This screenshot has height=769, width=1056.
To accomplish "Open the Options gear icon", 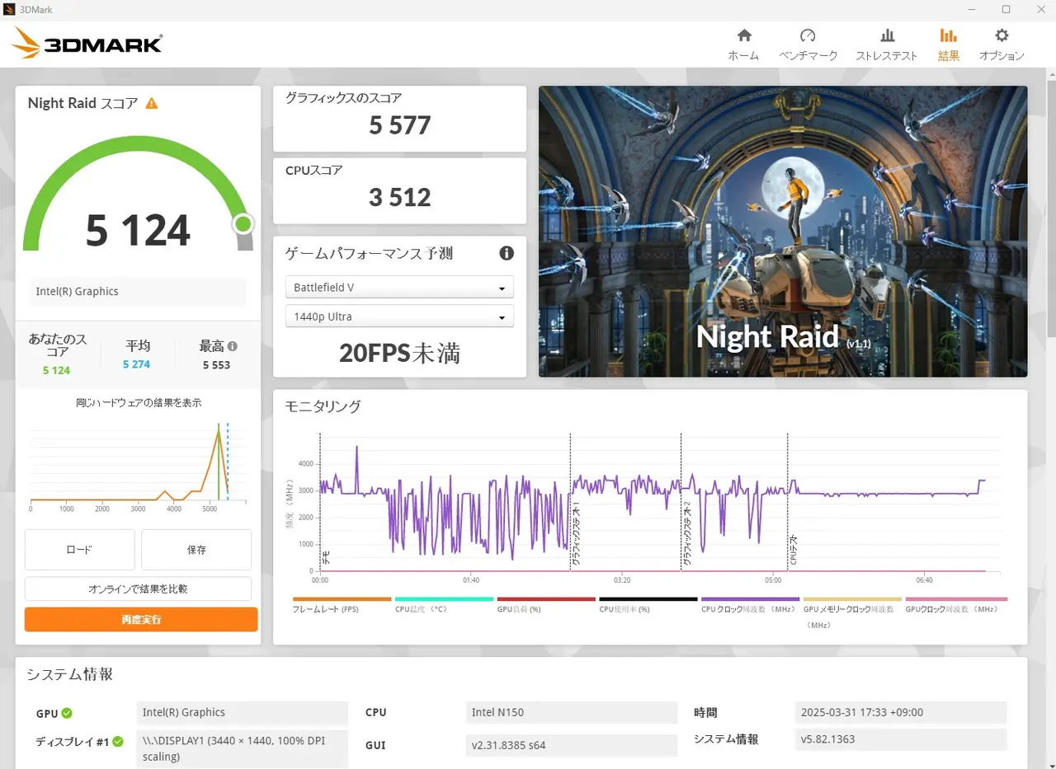I will point(1002,35).
